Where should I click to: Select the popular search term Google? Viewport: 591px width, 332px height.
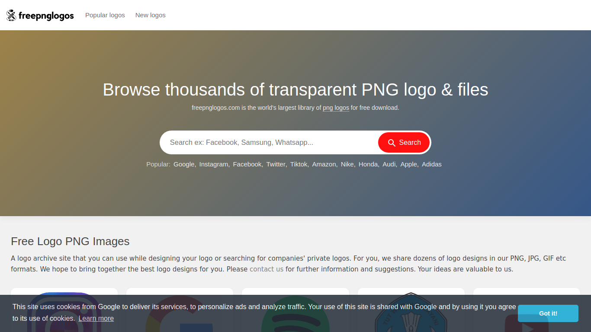184,164
